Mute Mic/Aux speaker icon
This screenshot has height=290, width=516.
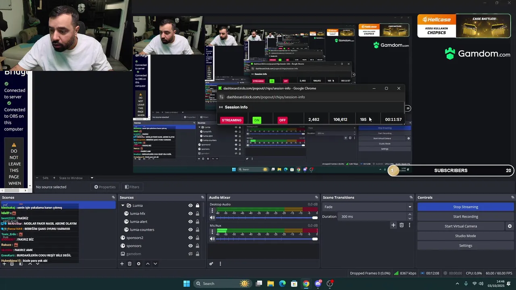tap(212, 239)
